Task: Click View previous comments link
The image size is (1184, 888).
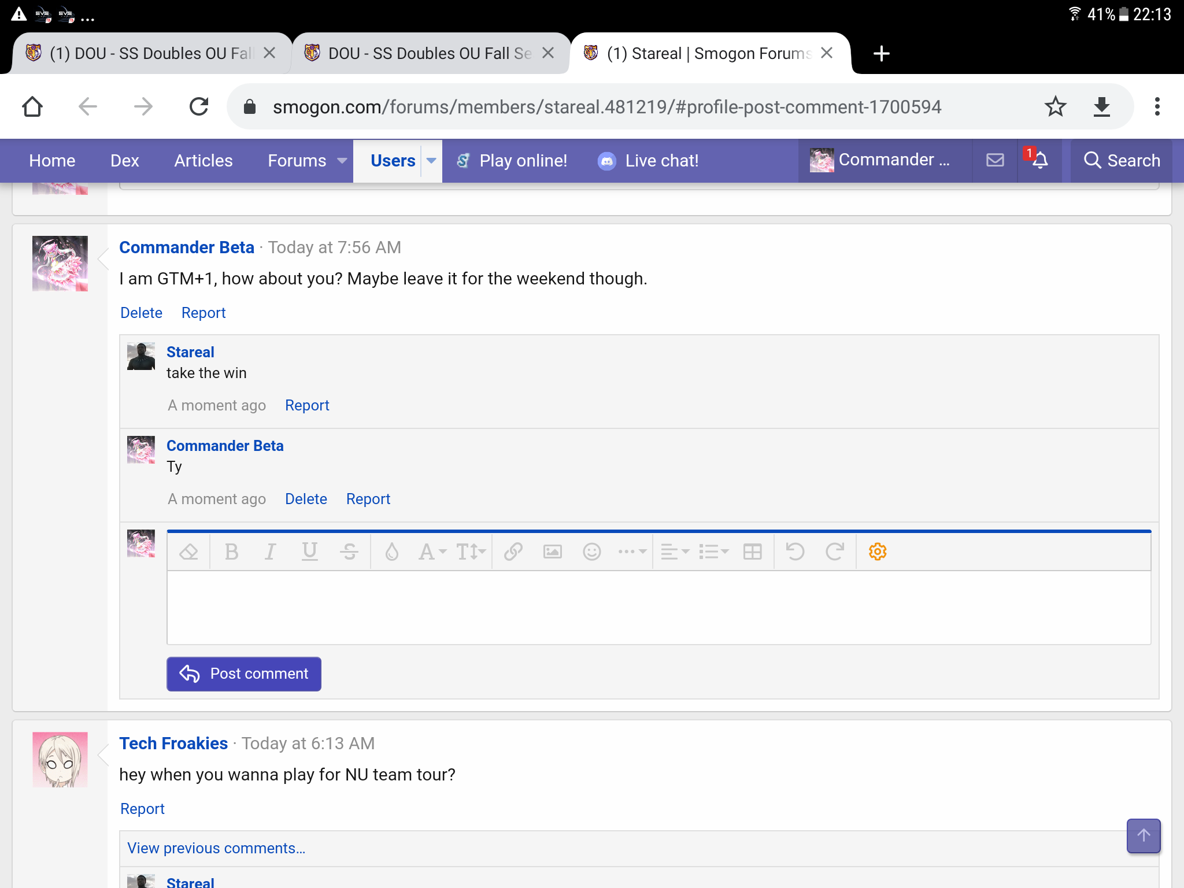Action: (216, 848)
